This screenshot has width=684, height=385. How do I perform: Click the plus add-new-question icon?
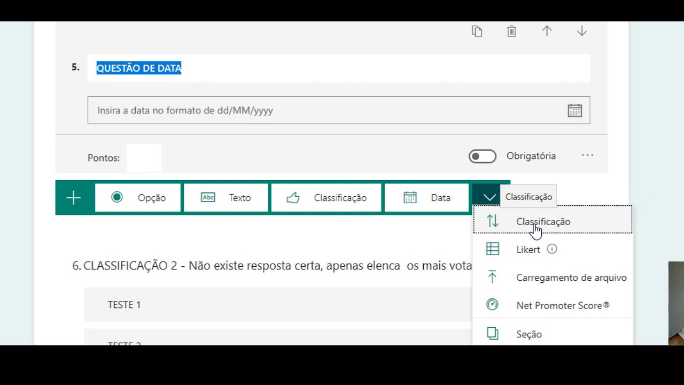(74, 198)
